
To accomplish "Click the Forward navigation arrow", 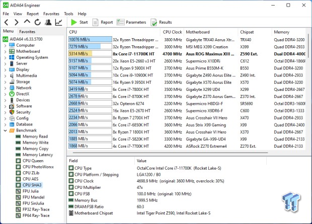I will (x=17, y=22).
